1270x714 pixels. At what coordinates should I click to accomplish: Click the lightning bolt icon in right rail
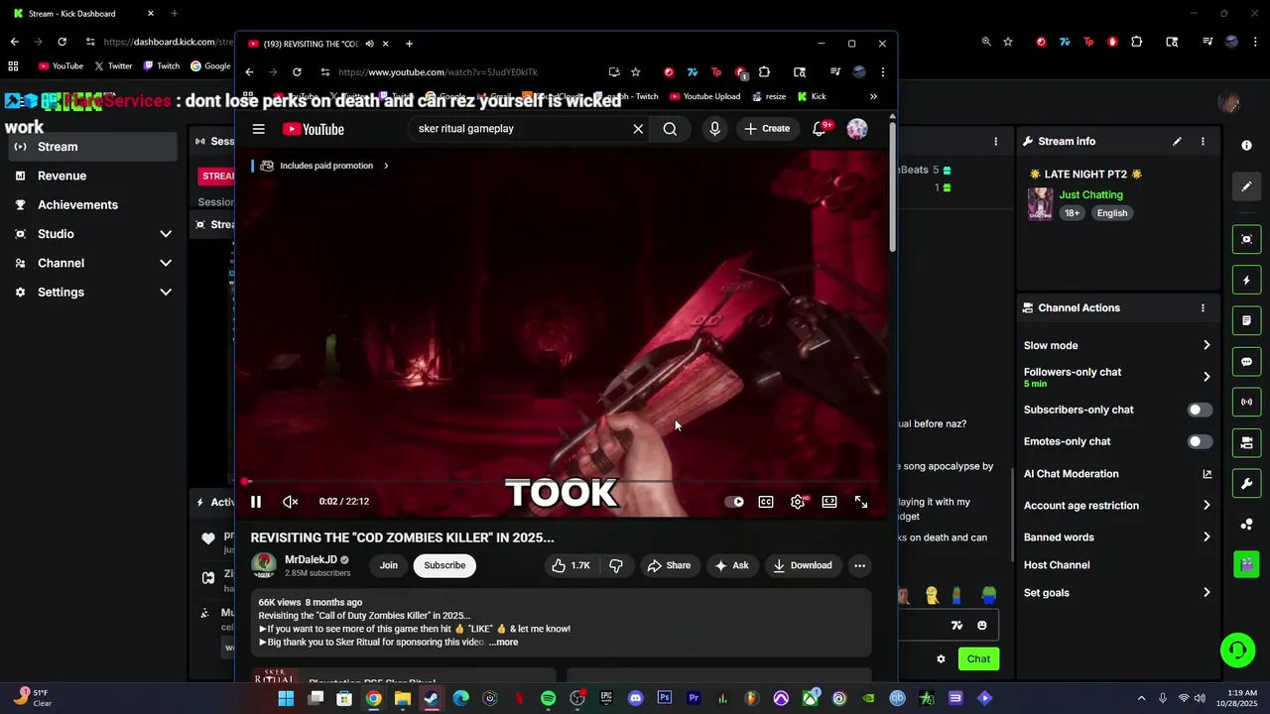1247,281
